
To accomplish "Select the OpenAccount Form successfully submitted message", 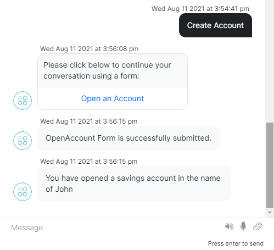I will point(128,138).
